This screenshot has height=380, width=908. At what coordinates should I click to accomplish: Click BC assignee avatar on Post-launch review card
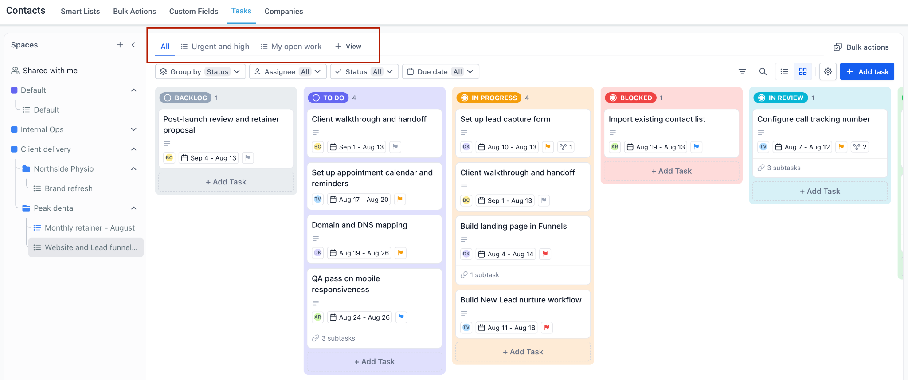[169, 157]
